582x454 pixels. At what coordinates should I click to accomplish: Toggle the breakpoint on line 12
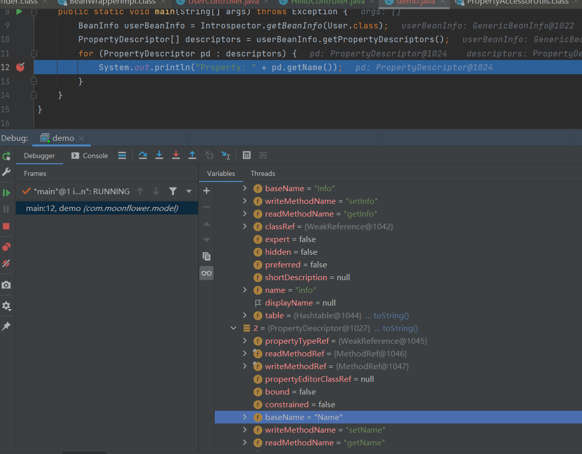(x=20, y=67)
